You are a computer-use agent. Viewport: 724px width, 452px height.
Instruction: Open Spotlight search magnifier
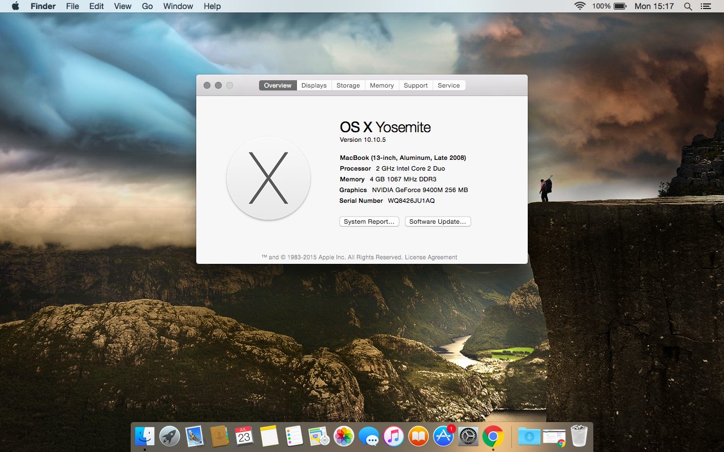pyautogui.click(x=688, y=6)
